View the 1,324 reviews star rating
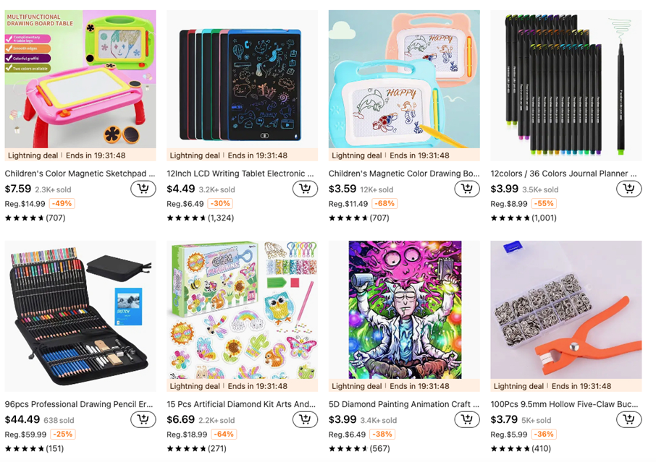 click(x=201, y=218)
